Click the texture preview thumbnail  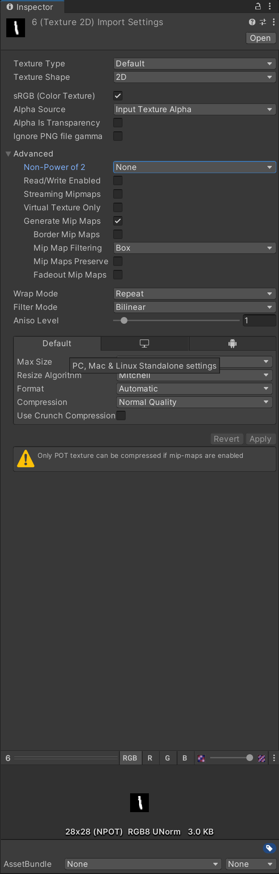(x=139, y=802)
